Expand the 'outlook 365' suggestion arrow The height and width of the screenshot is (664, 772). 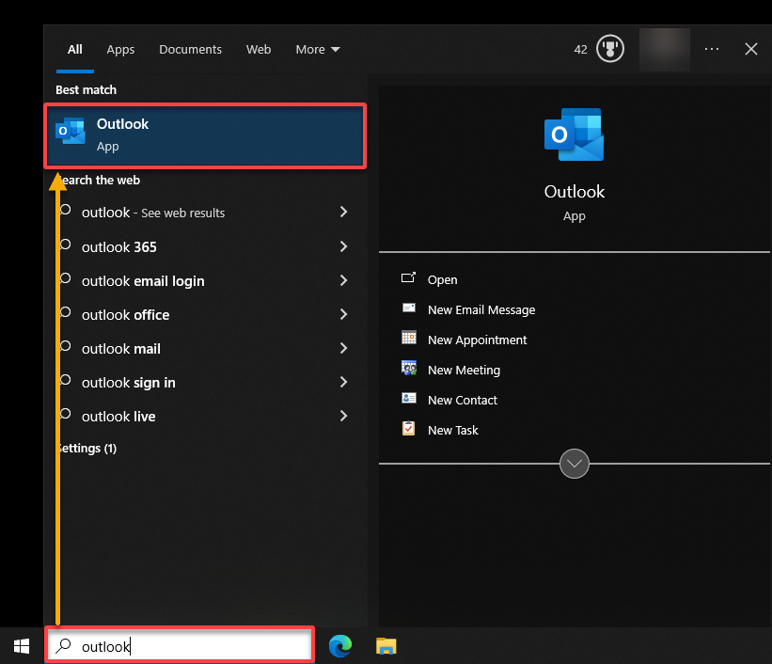343,246
